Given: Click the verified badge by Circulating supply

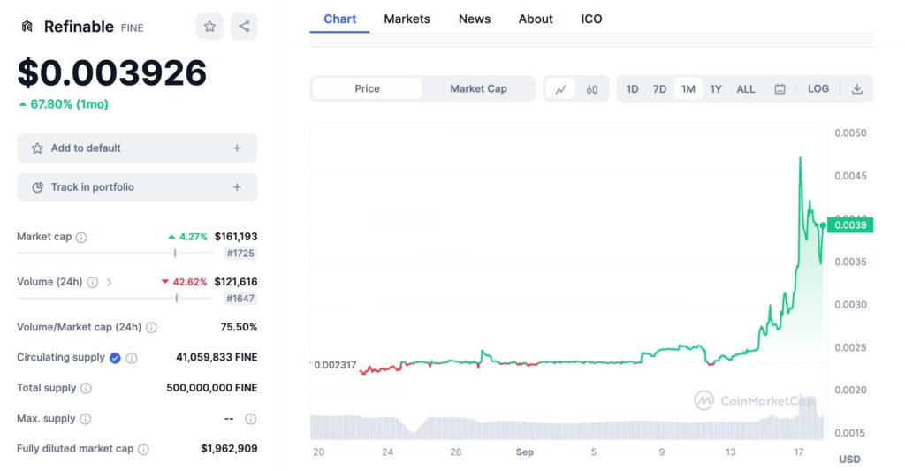Looking at the screenshot, I should click(x=115, y=358).
